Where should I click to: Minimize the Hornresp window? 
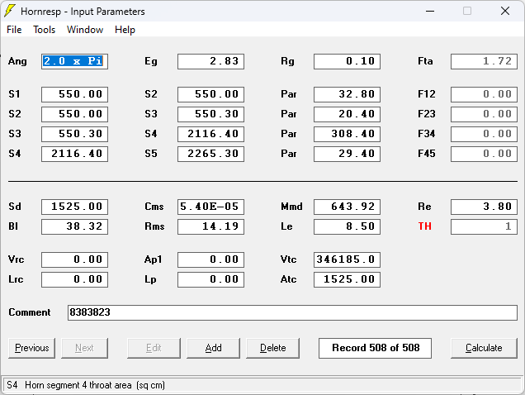coord(430,11)
